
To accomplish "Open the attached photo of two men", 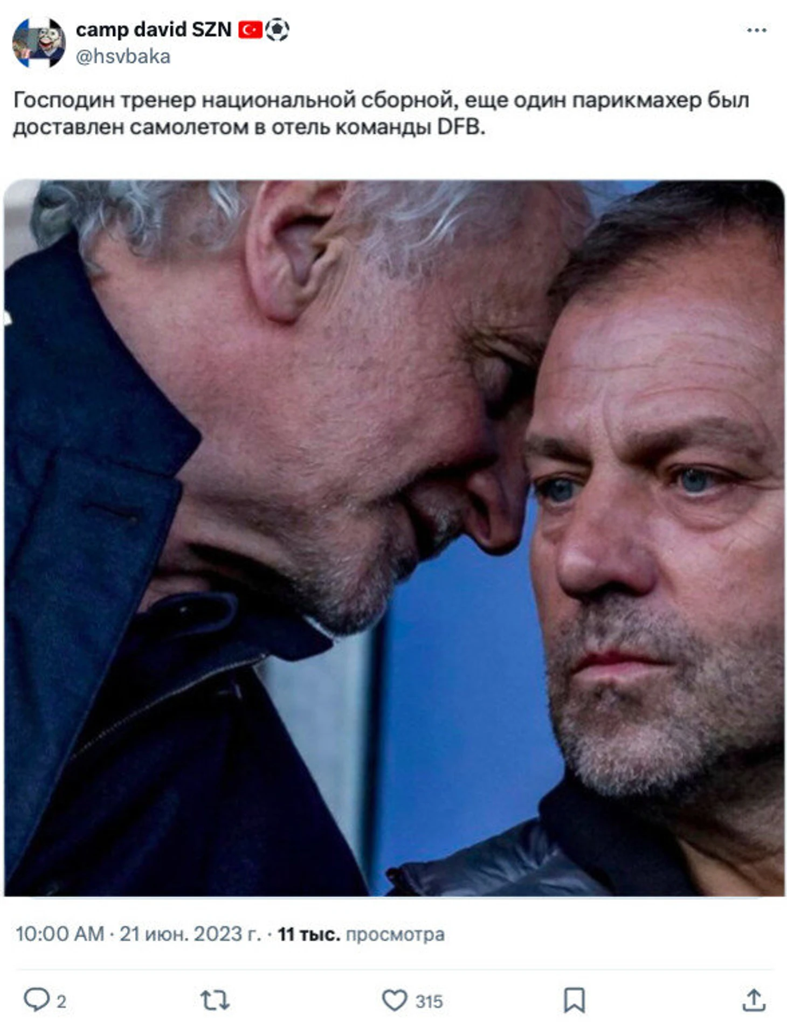I will (394, 538).
